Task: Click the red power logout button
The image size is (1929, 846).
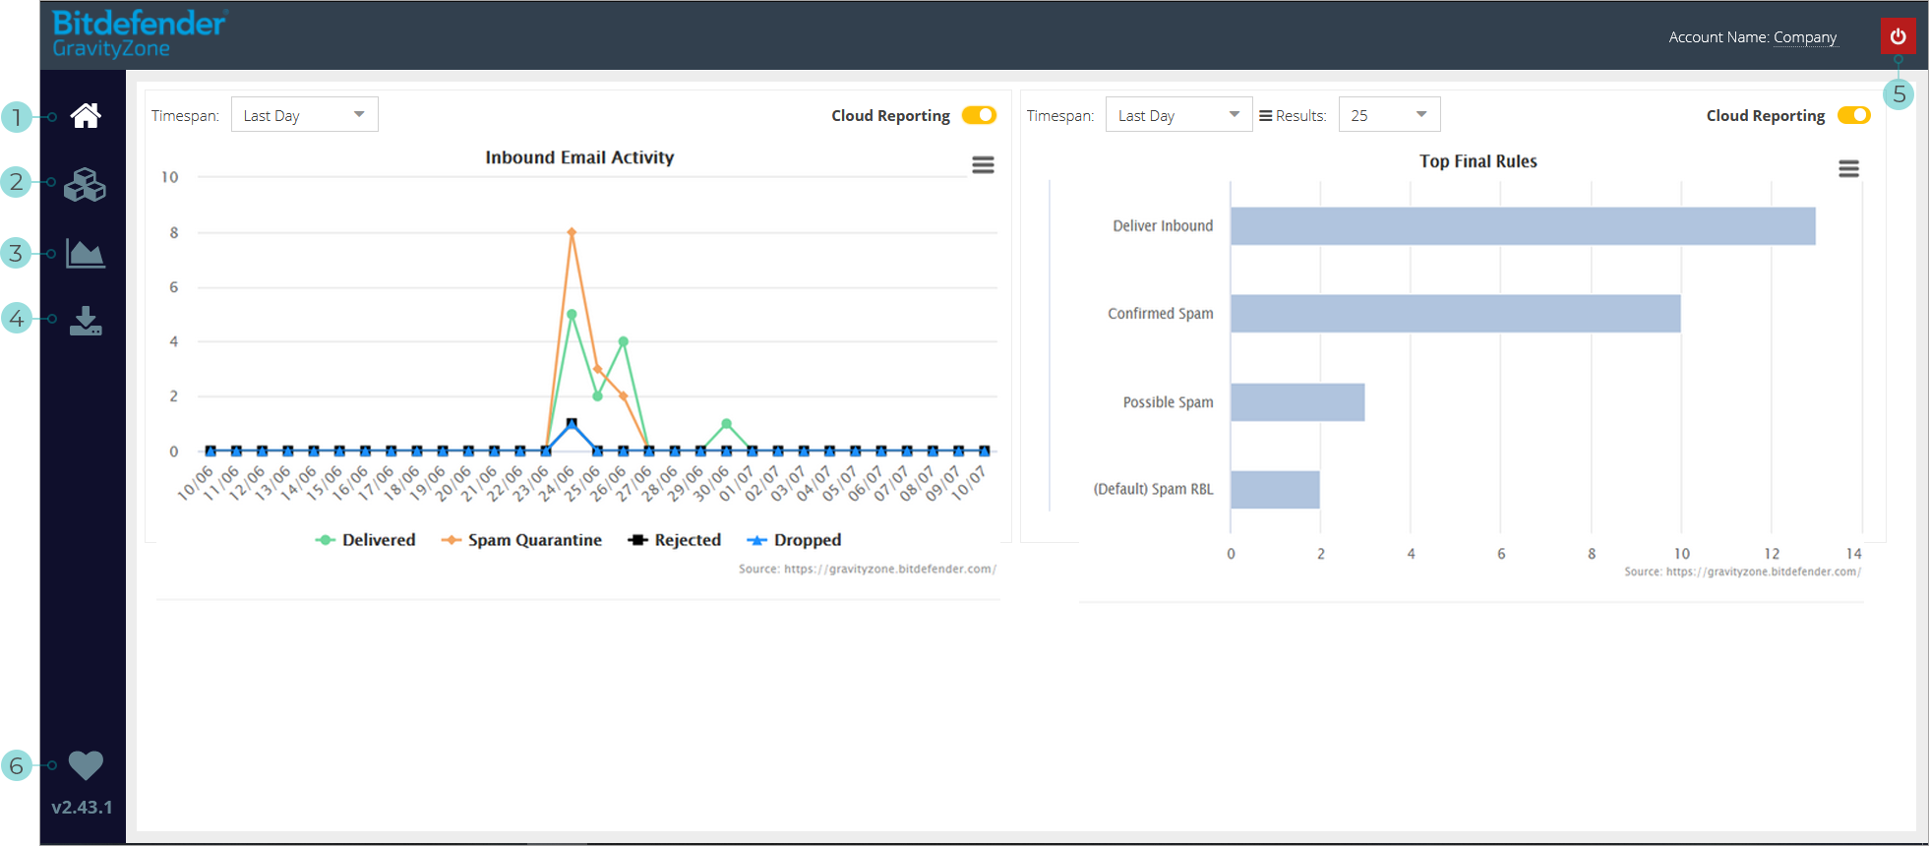Action: click(1898, 36)
